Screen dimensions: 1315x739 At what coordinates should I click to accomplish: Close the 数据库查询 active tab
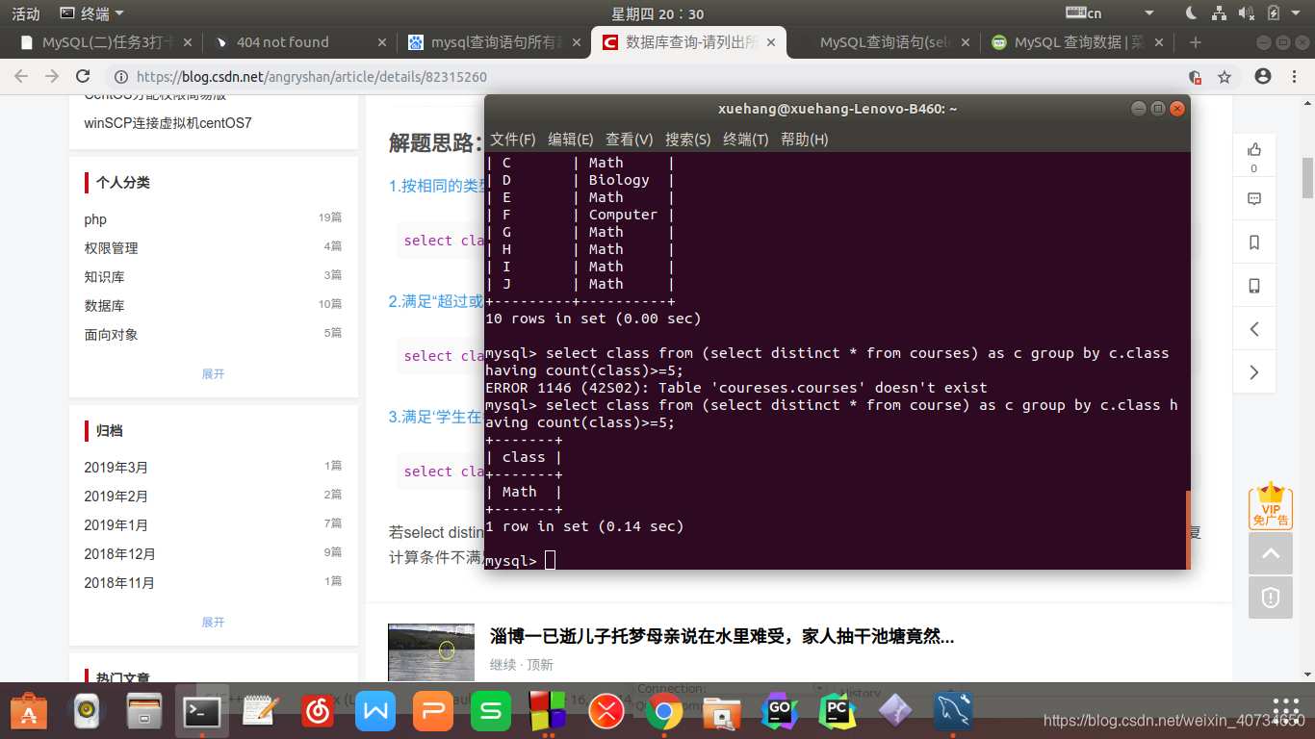click(772, 42)
